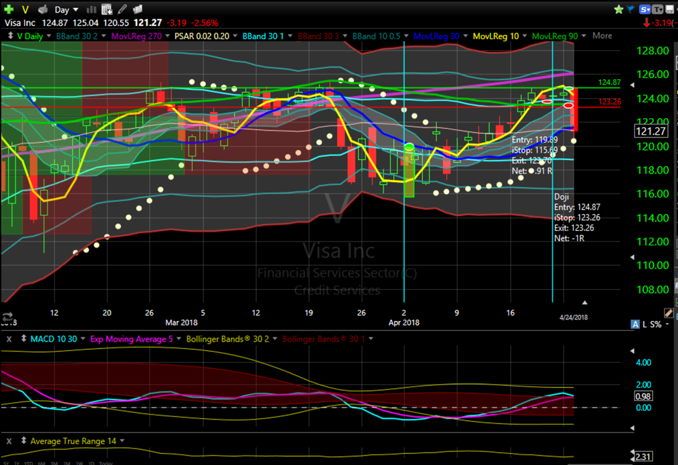Viewport: 678px width, 465px height.
Task: Open the Bollinger Bands 30 2 menu
Action: [231, 340]
